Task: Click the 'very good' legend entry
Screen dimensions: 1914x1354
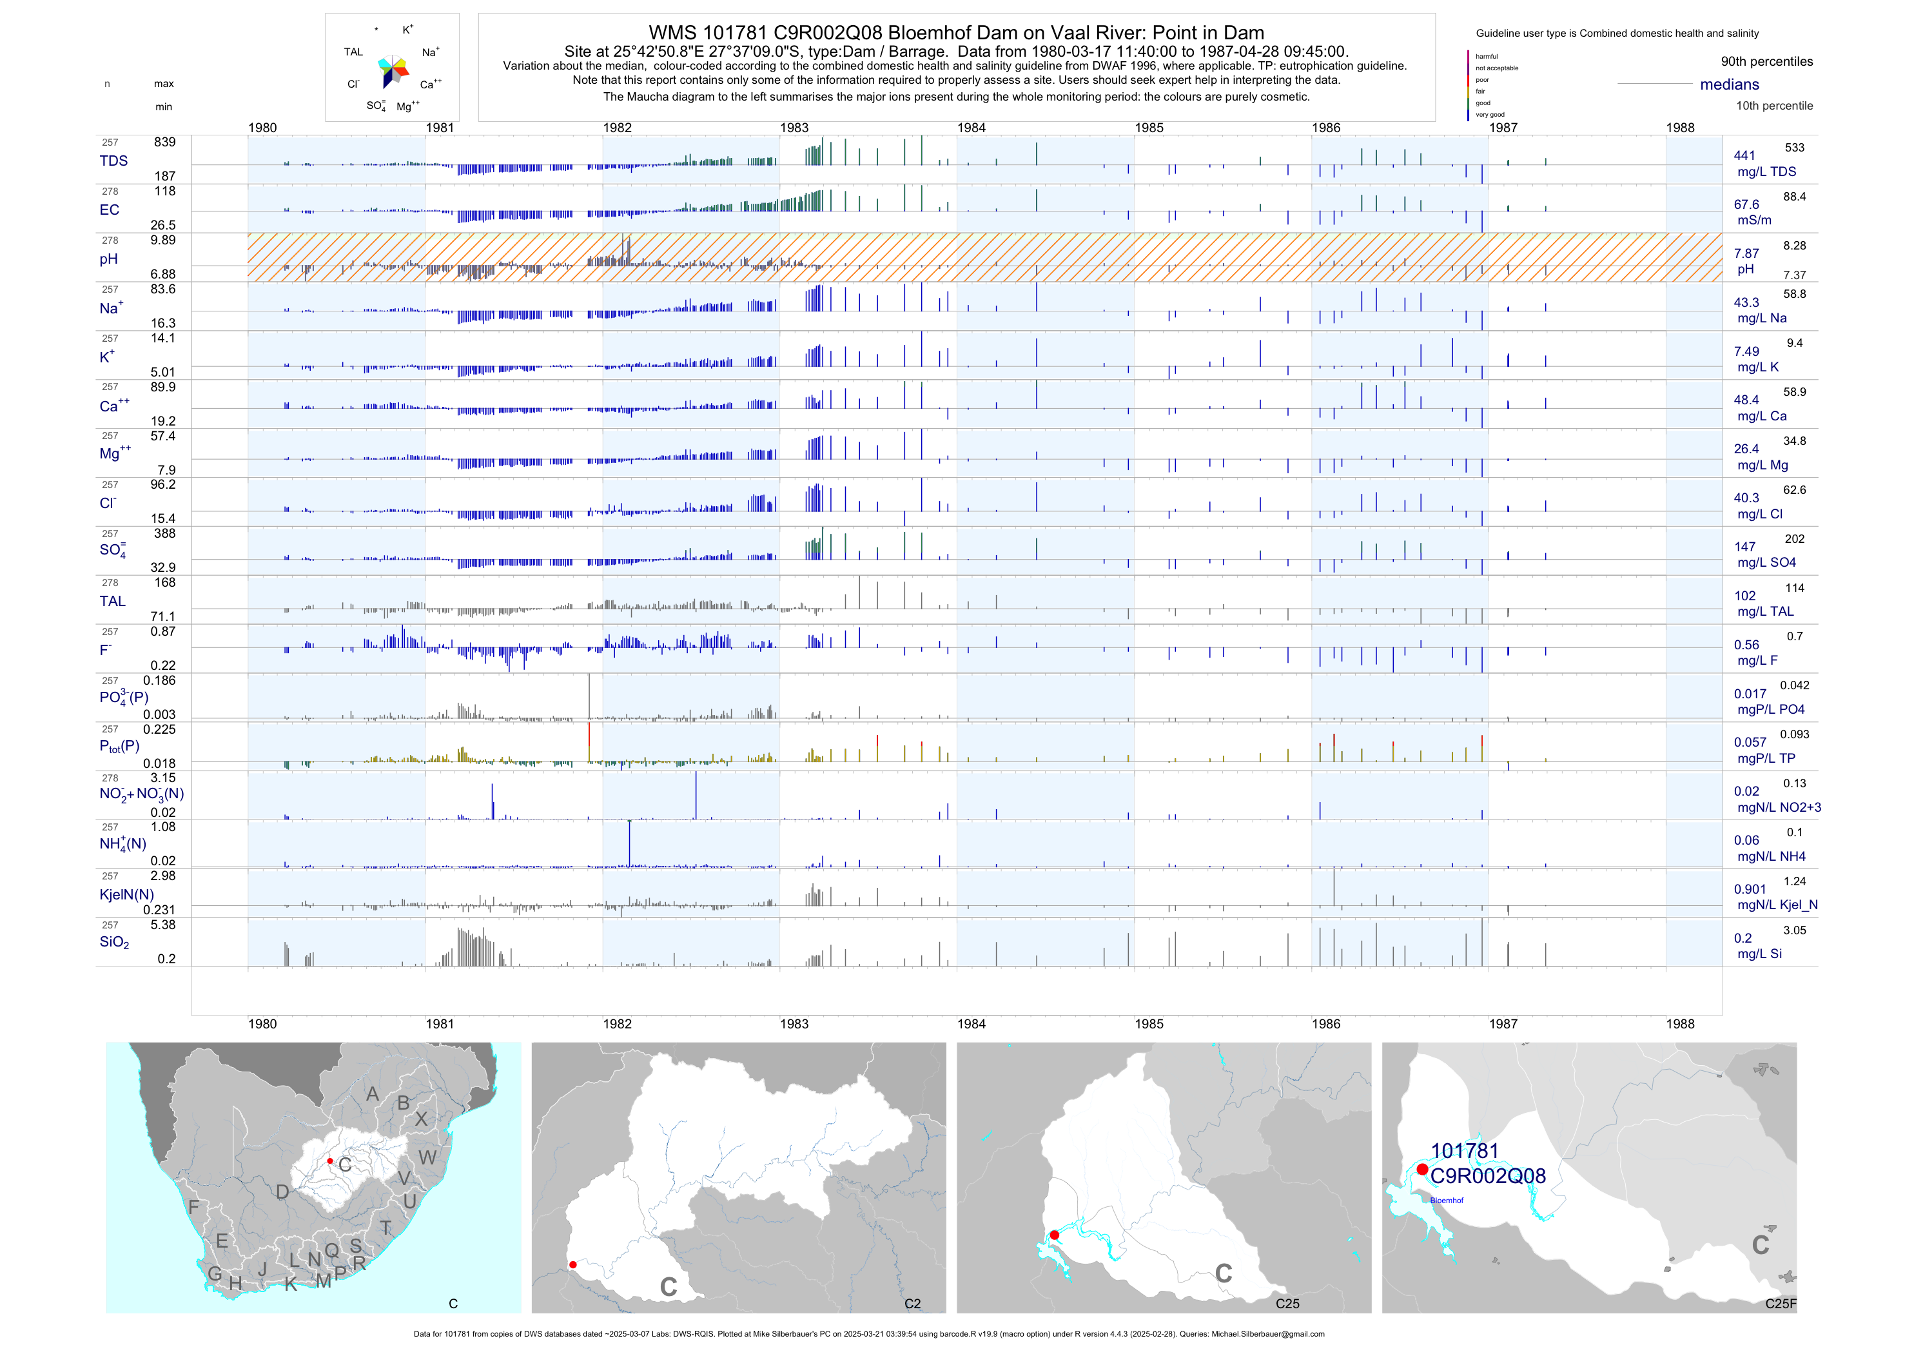Action: [1490, 115]
